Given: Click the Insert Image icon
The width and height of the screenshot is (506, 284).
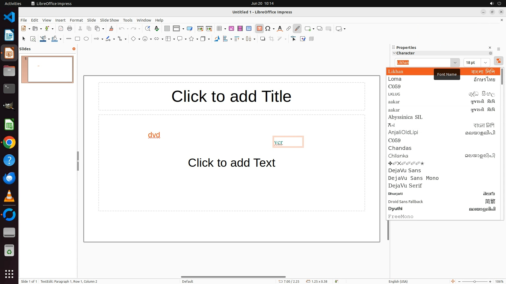Looking at the screenshot, I should pos(231,29).
